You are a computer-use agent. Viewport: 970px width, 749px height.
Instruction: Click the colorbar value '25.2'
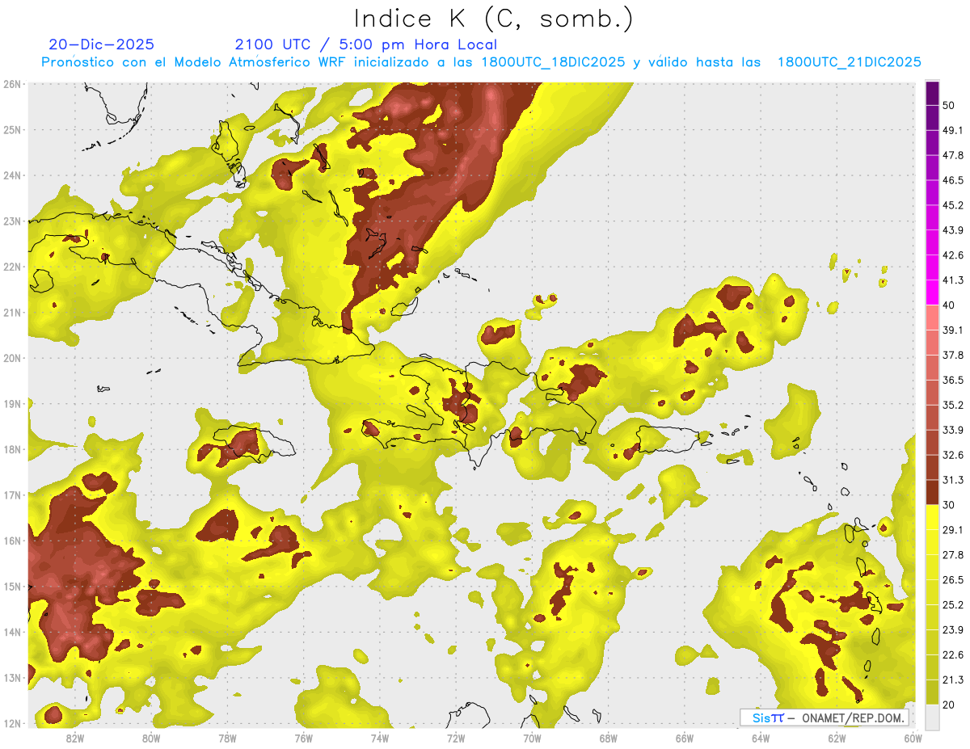pos(953,605)
